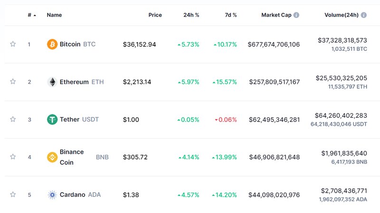Click the Bitcoin orange logo icon
Viewport: 380px width, 213px height.
[52, 44]
